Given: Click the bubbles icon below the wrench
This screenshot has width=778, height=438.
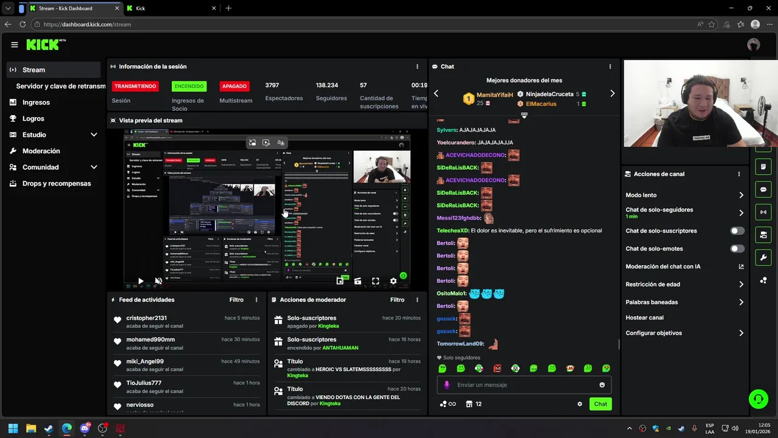Looking at the screenshot, I should [763, 280].
